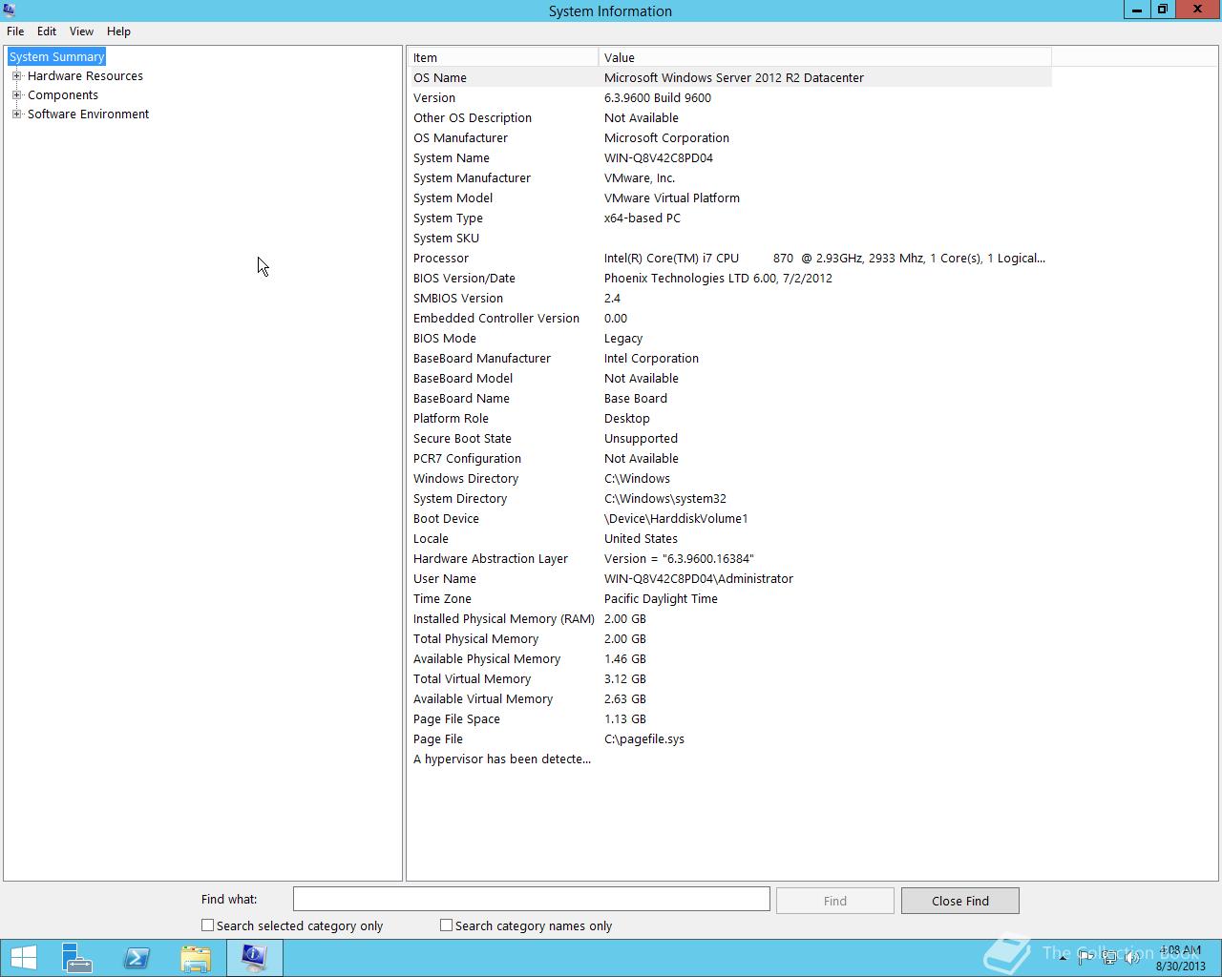Click the Close Find button
This screenshot has width=1222, height=977.
click(960, 901)
